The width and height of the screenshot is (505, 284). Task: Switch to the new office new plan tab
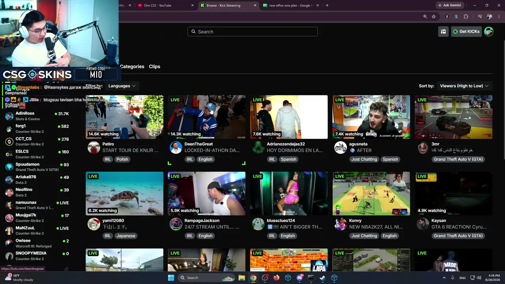tap(291, 6)
